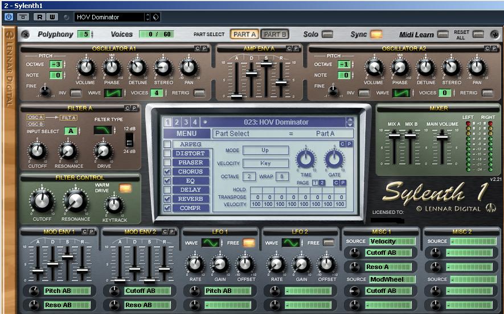Click the Filter Type lowpass shape display
Viewport: 504px width, 314px height.
pos(103,130)
